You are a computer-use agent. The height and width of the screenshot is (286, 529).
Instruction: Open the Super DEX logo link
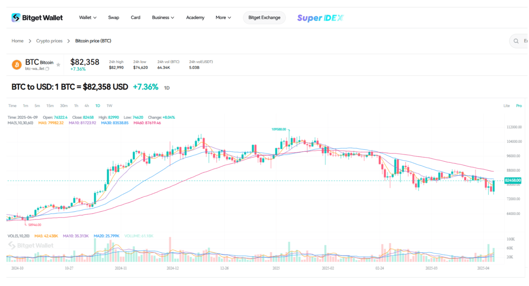coord(320,18)
